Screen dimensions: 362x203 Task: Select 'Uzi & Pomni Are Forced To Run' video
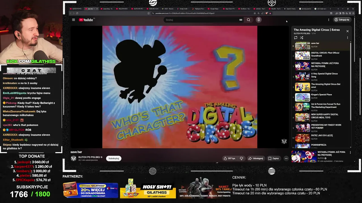click(x=321, y=107)
